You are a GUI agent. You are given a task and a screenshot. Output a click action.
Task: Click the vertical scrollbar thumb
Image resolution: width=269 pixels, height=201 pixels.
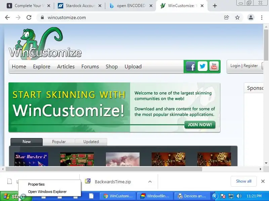coord(266,45)
